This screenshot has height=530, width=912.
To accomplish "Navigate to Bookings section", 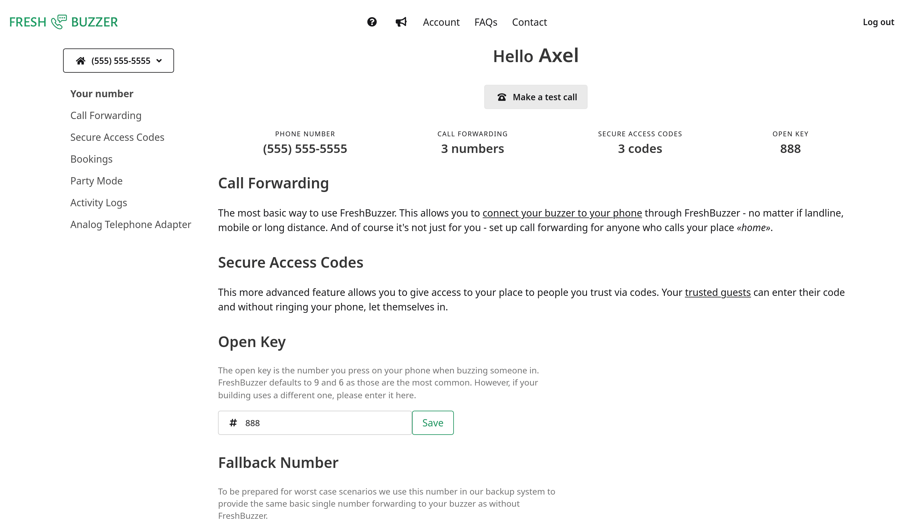I will coord(91,159).
